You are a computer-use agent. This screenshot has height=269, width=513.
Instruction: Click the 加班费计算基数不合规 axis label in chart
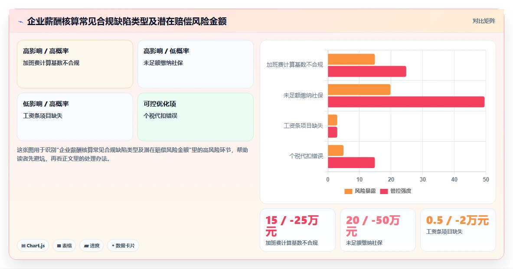294,65
